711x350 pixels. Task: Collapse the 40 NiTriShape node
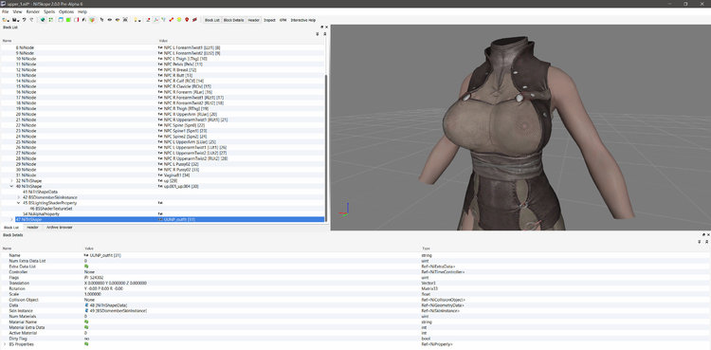coord(11,186)
